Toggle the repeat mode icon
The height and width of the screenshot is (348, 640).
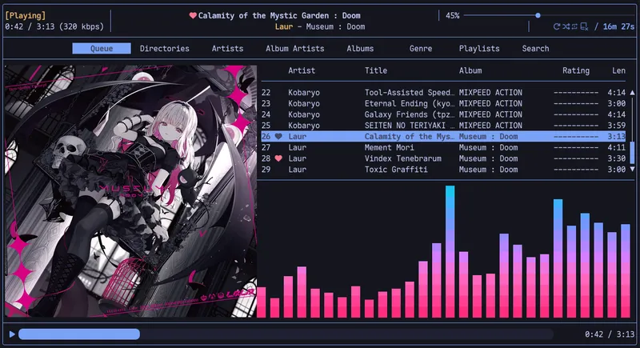coord(556,26)
